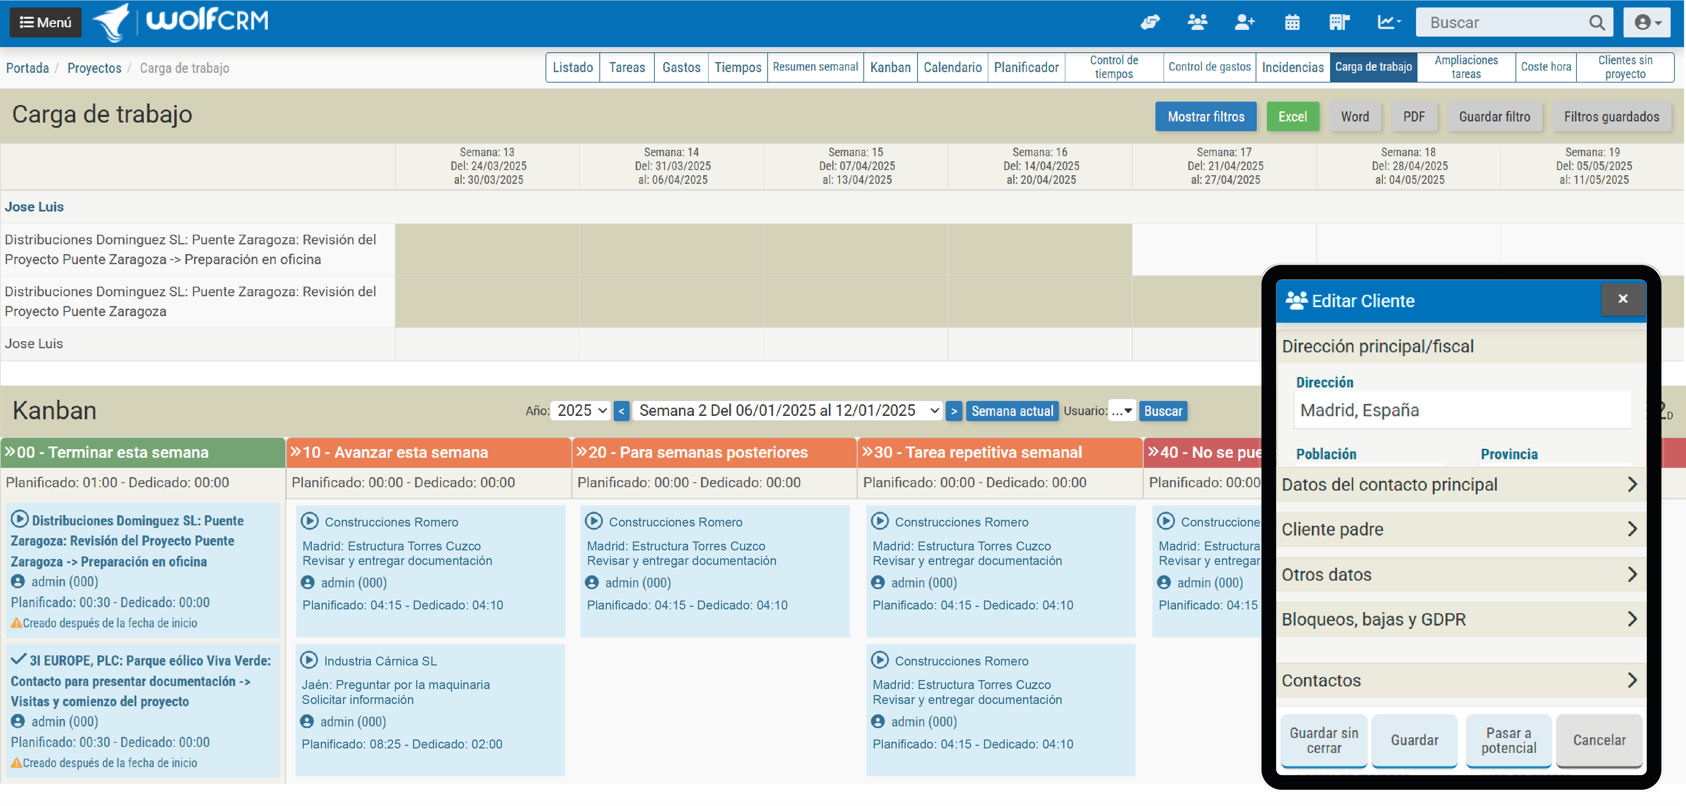Open the calendar icon in top bar
Screen dimensions: 1686x806
1292,23
